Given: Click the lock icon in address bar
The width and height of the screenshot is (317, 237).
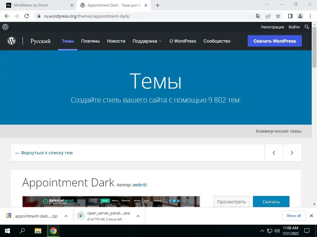Looking at the screenshot, I should (39, 16).
